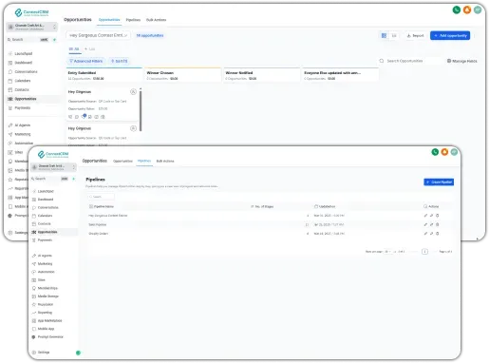Open notifications bell in back window
Image resolution: width=489 pixels, height=363 pixels.
[x=467, y=10]
